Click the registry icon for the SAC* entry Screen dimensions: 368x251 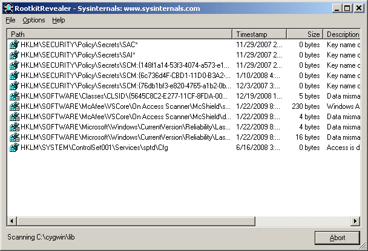coord(14,44)
